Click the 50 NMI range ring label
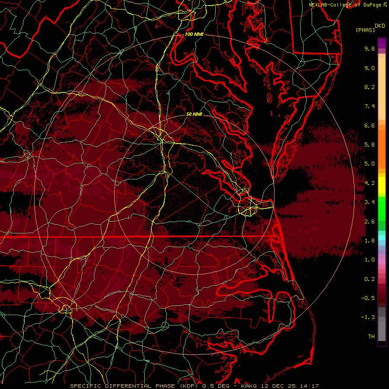 coord(194,114)
